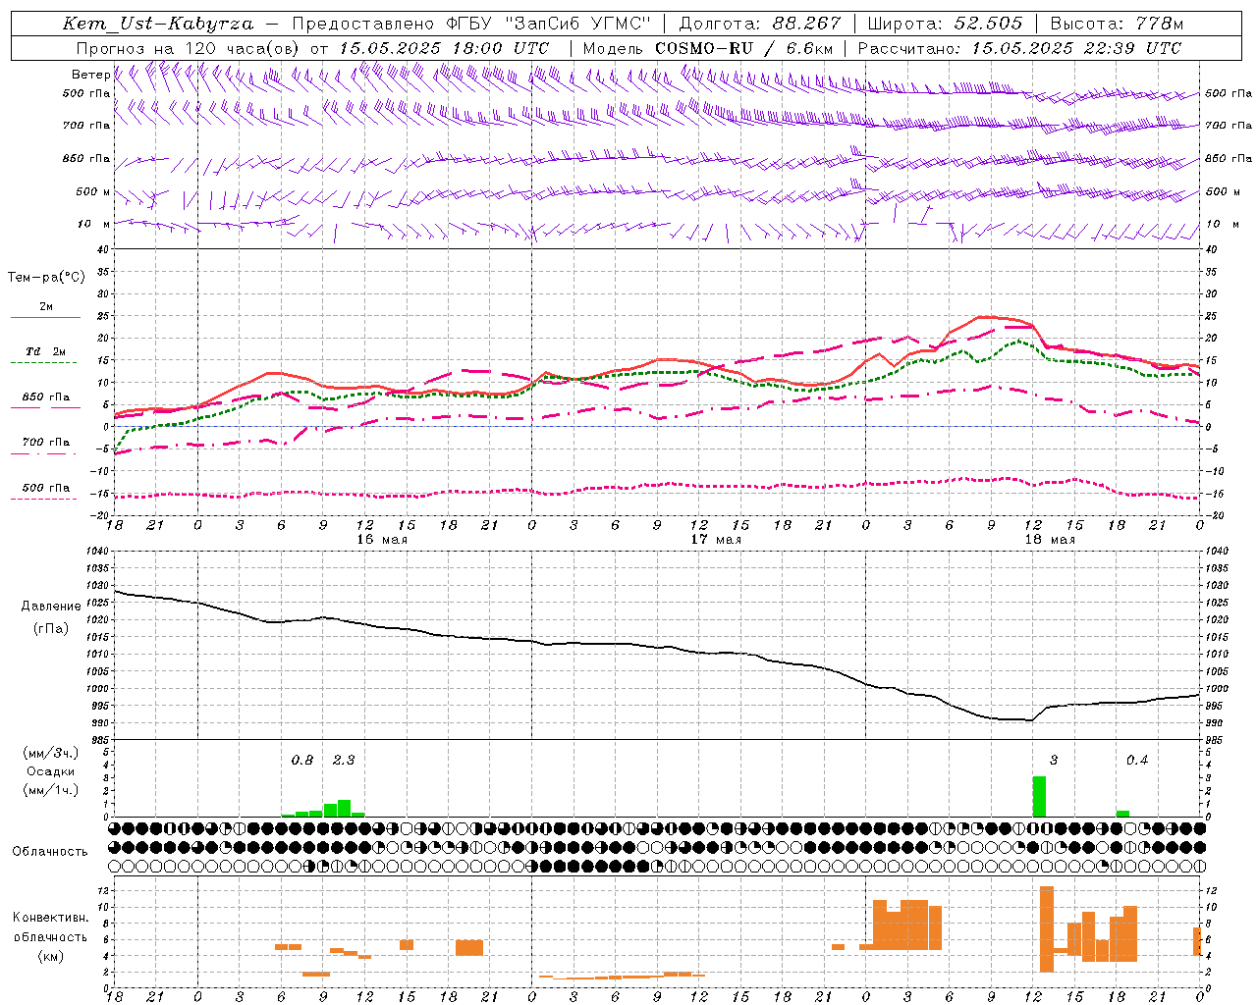Click the tall green precipitation bar under "3"

click(x=1039, y=796)
